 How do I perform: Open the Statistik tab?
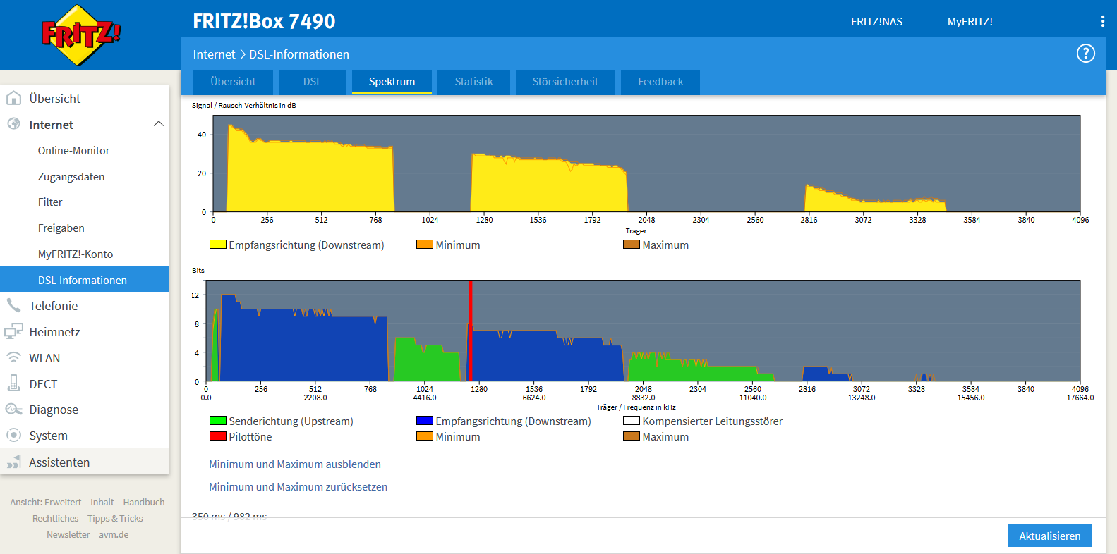click(473, 82)
